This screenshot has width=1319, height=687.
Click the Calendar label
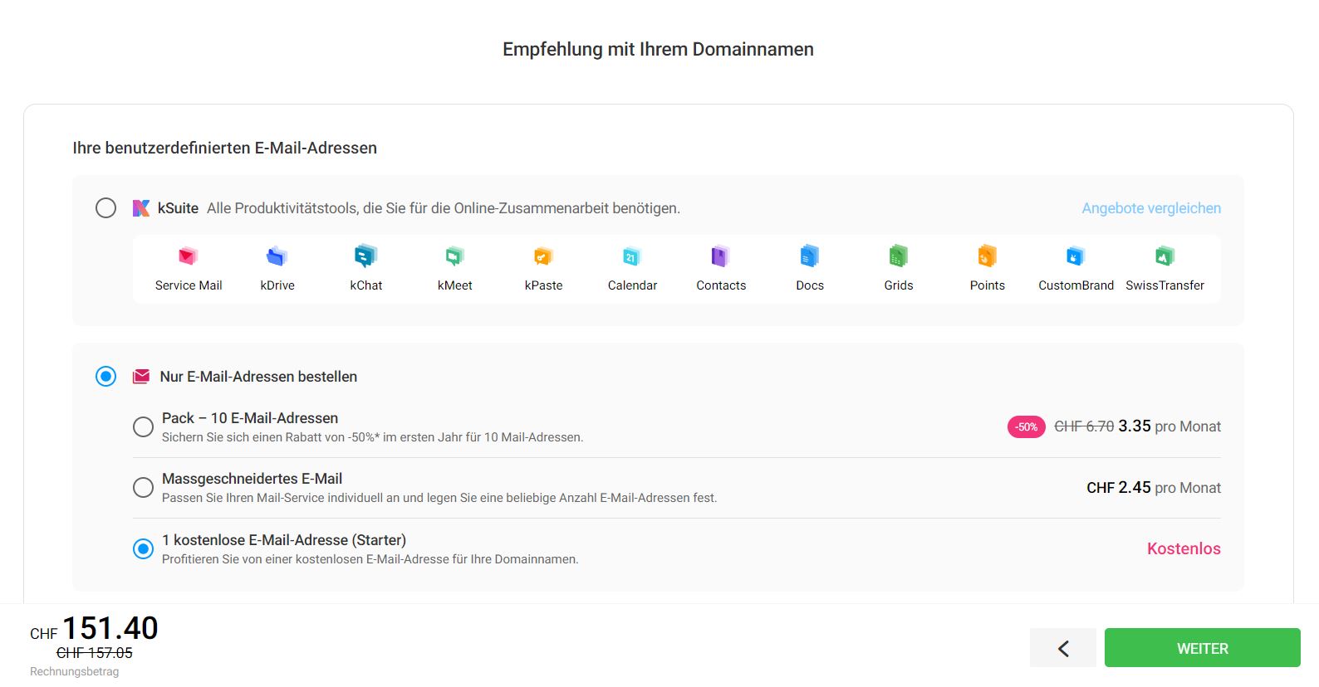632,285
